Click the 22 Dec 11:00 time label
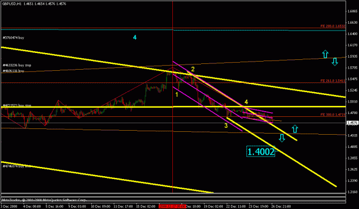The height and width of the screenshot is (209, 359). point(236,207)
